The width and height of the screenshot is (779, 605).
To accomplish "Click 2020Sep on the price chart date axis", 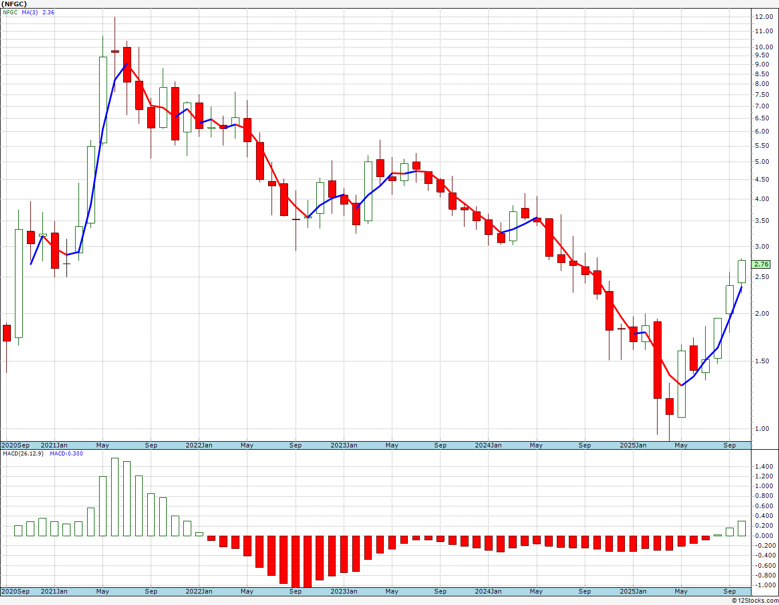I will 15,445.
